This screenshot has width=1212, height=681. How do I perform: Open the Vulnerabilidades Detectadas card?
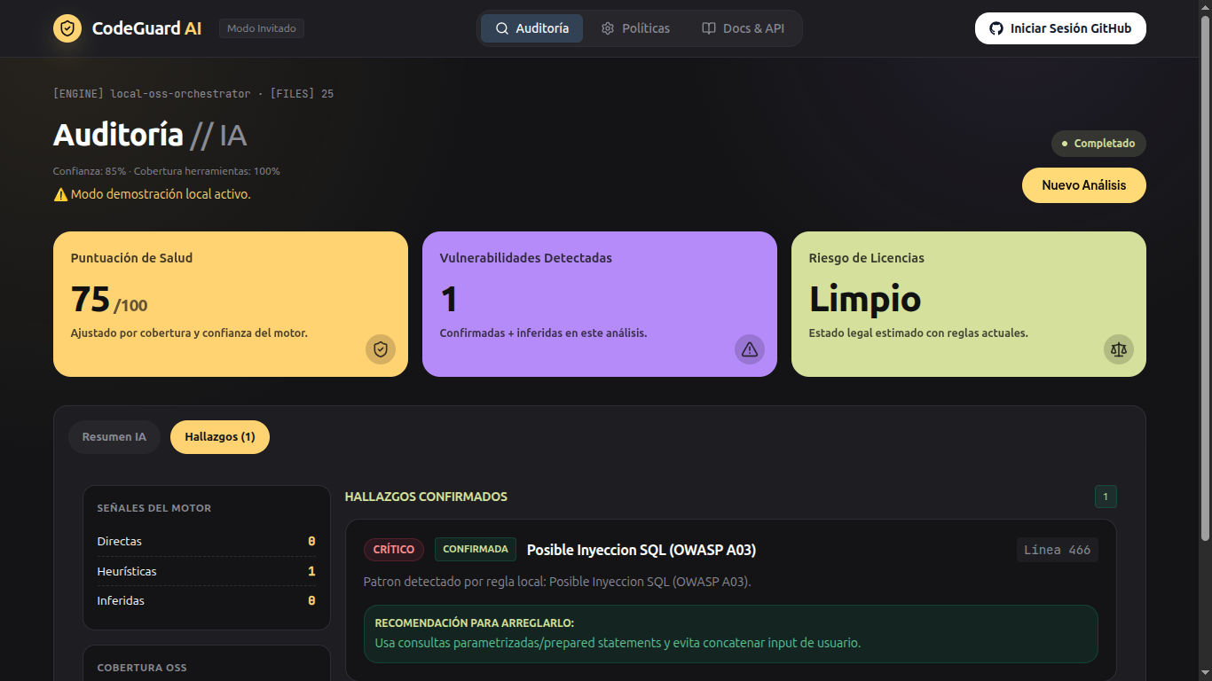coord(600,304)
